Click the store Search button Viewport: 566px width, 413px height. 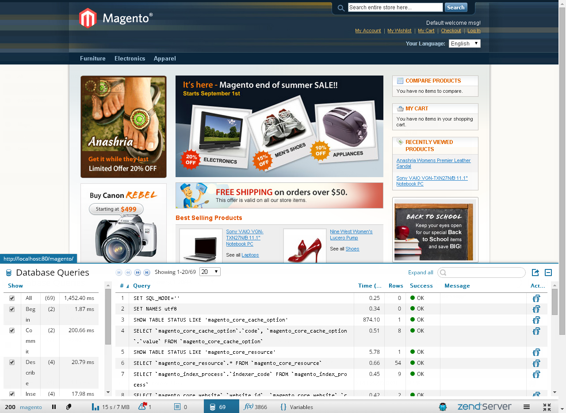[x=455, y=8]
